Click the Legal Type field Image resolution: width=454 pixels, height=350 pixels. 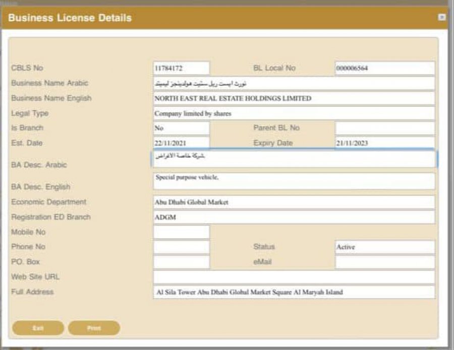[294, 113]
